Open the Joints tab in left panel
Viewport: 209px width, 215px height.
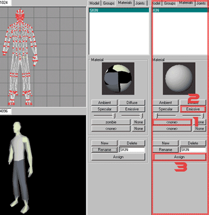pos(140,3)
